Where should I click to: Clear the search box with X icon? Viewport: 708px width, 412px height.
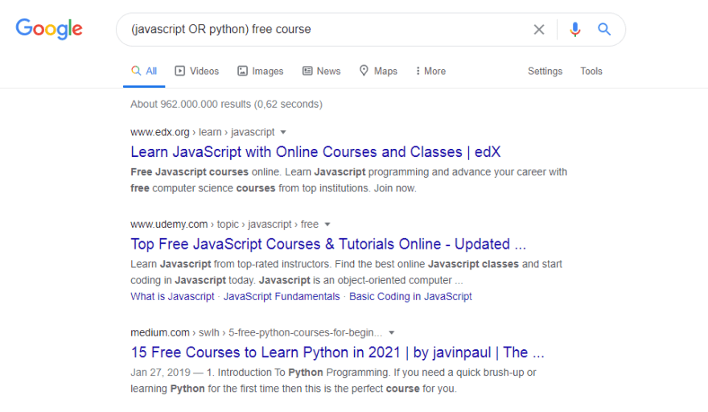(539, 30)
